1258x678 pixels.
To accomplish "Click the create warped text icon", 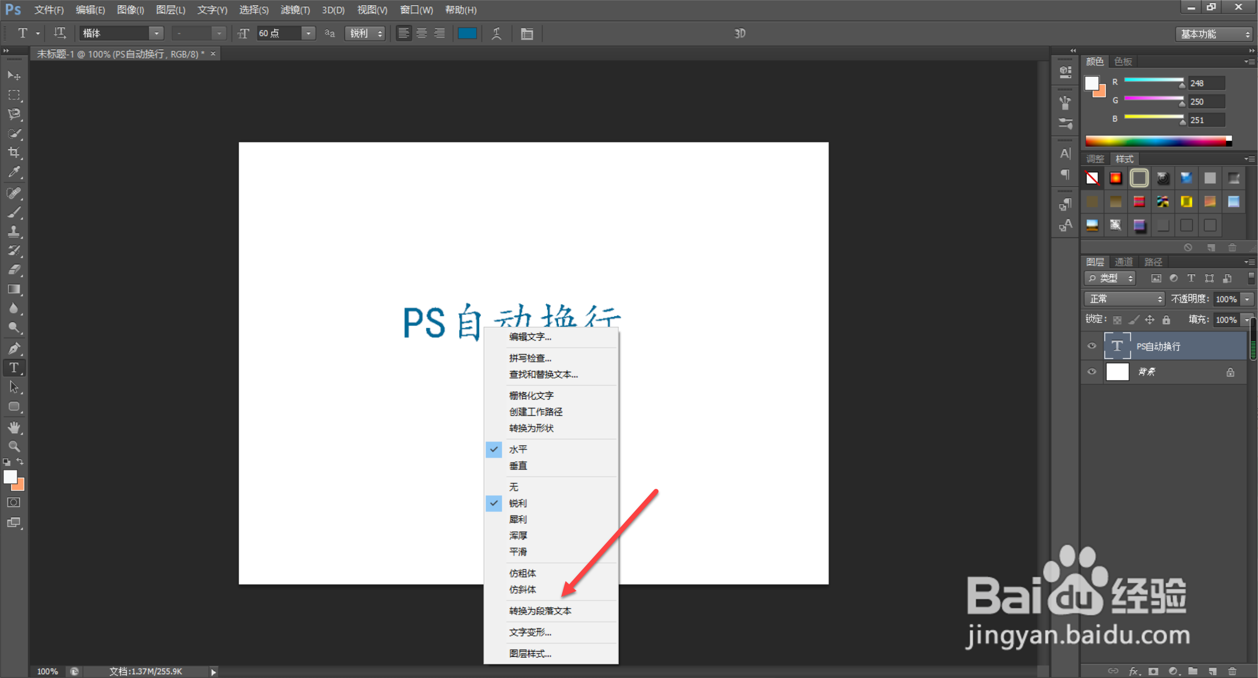I will point(496,33).
